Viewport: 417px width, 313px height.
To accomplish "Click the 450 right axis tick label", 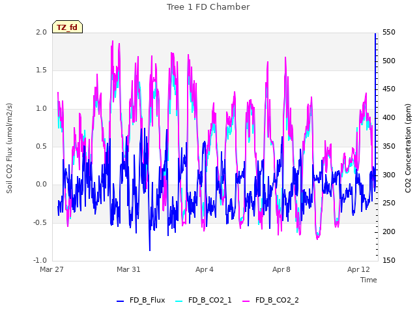I will pyautogui.click(x=389, y=89).
